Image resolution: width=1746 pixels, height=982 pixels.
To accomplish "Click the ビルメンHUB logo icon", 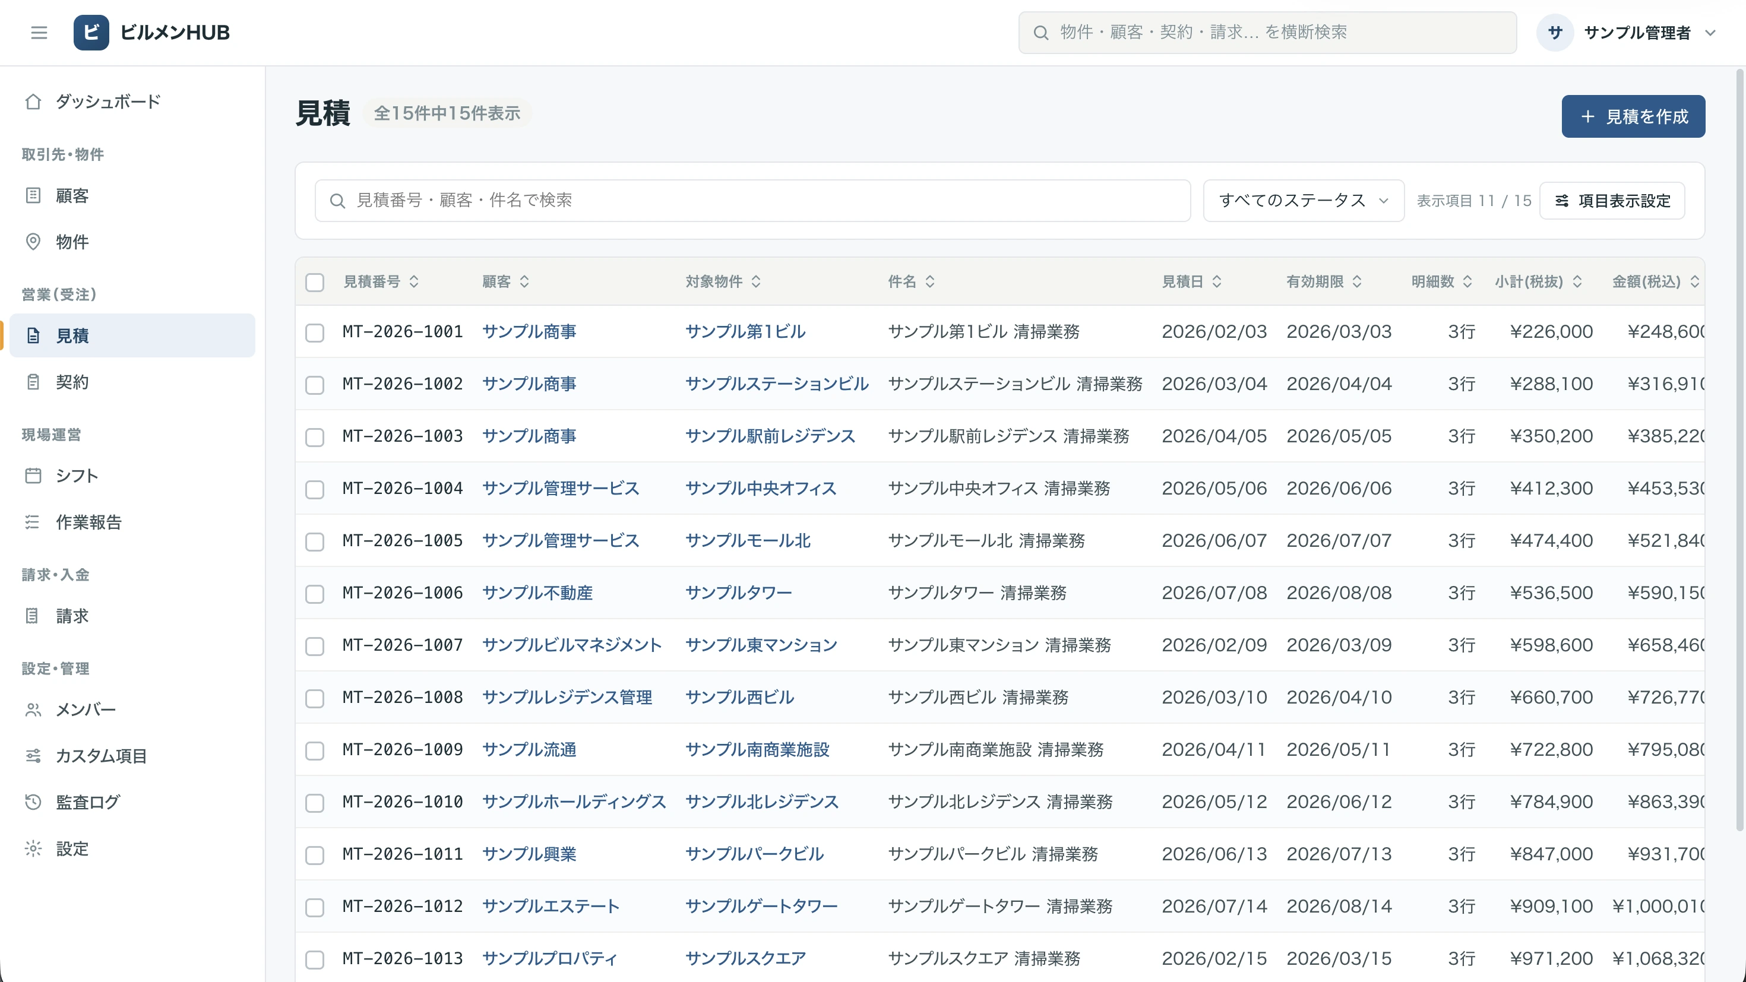I will [x=91, y=33].
